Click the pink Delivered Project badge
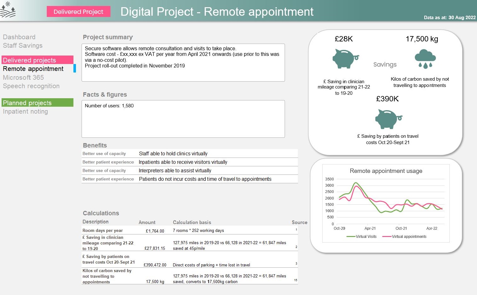 click(78, 12)
